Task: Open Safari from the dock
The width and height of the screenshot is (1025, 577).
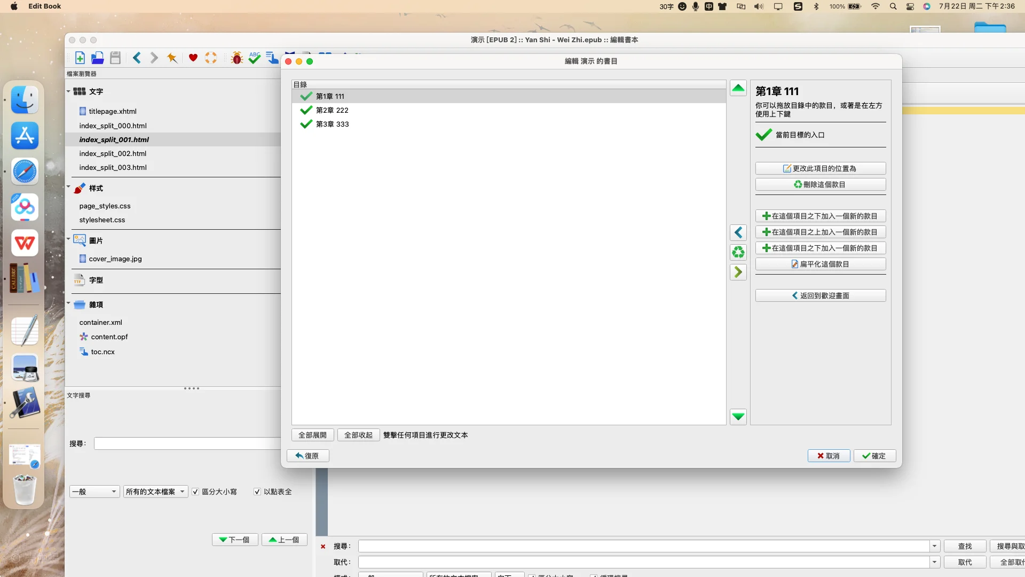Action: pyautogui.click(x=25, y=171)
